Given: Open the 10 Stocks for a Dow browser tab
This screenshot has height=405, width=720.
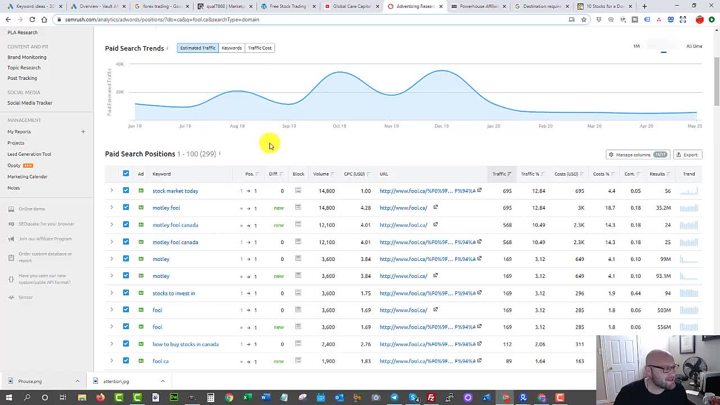Looking at the screenshot, I should [605, 6].
